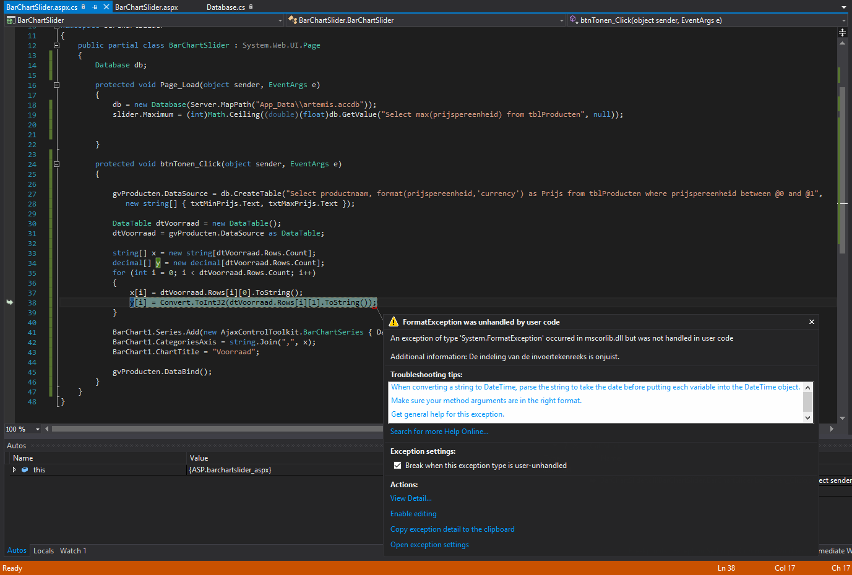Click the btnTonen_Click method icon
The width and height of the screenshot is (852, 575).
tap(573, 20)
